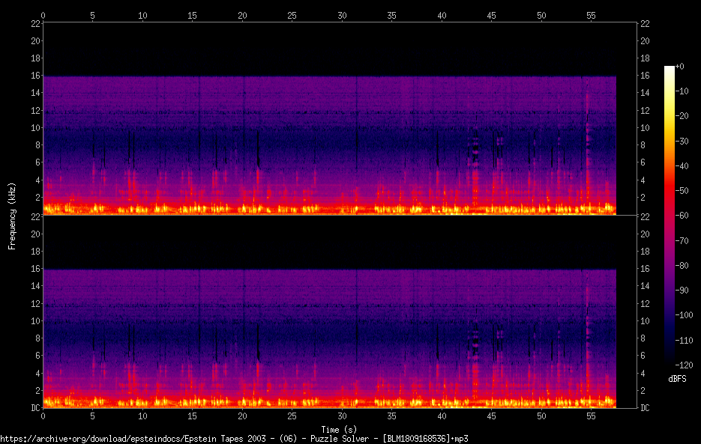Click the "Frequency (kHz)" vertical axis label
This screenshot has height=444, width=701.
click(x=12, y=215)
